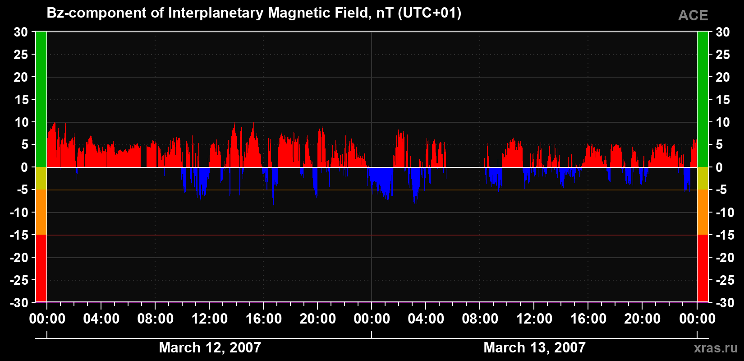Click the 04:00 time label under March 12
744x361 pixels.
101,319
